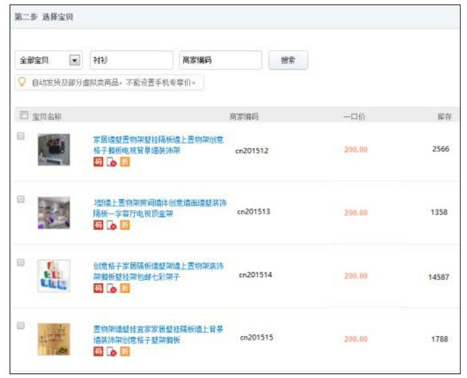
Task: Click the 第二步 选择宝贝 step heading
Action: pyautogui.click(x=44, y=17)
